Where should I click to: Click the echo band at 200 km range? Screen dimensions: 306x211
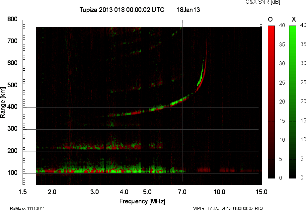100,147
